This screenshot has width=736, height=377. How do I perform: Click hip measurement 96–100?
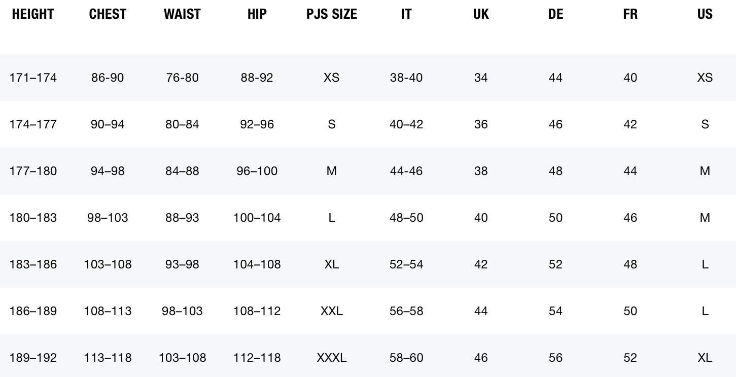coord(257,171)
